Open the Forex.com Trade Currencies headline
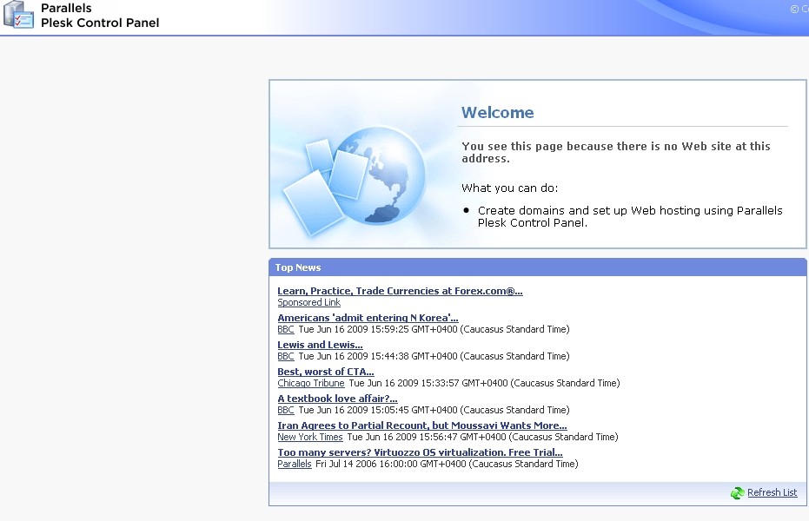Viewport: 809px width, 521px height. point(400,291)
